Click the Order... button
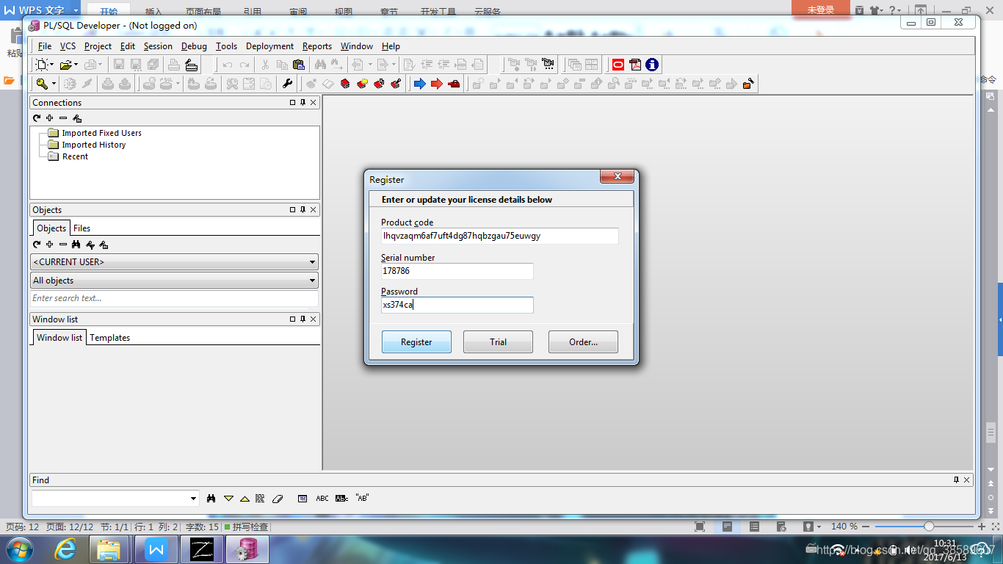The width and height of the screenshot is (1003, 564). point(583,341)
